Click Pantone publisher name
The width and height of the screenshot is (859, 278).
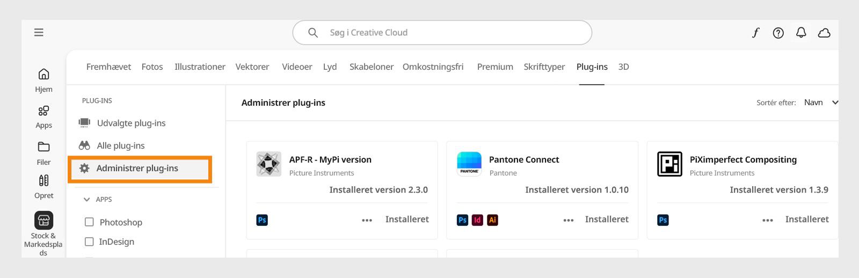(x=503, y=173)
